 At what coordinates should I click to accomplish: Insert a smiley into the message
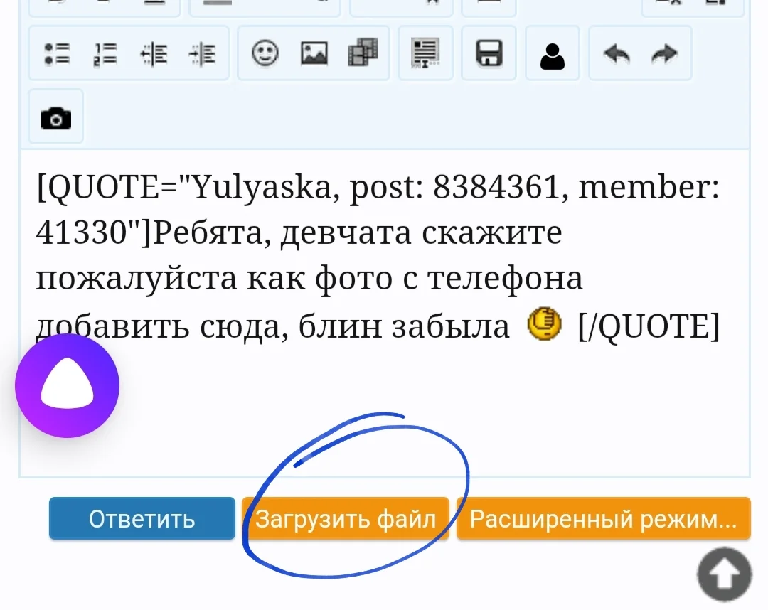(264, 53)
